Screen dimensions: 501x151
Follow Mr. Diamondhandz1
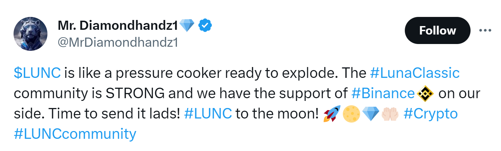437,30
